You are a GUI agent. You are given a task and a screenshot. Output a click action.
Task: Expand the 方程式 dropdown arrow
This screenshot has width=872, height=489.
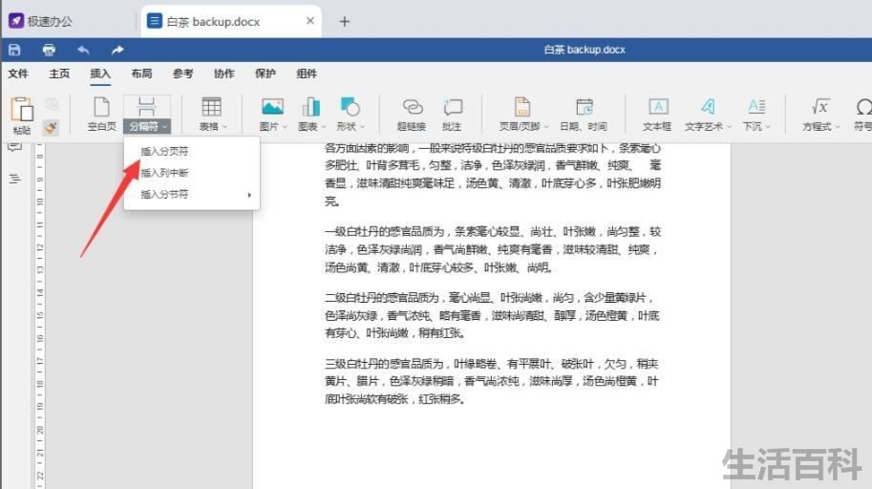tap(837, 127)
